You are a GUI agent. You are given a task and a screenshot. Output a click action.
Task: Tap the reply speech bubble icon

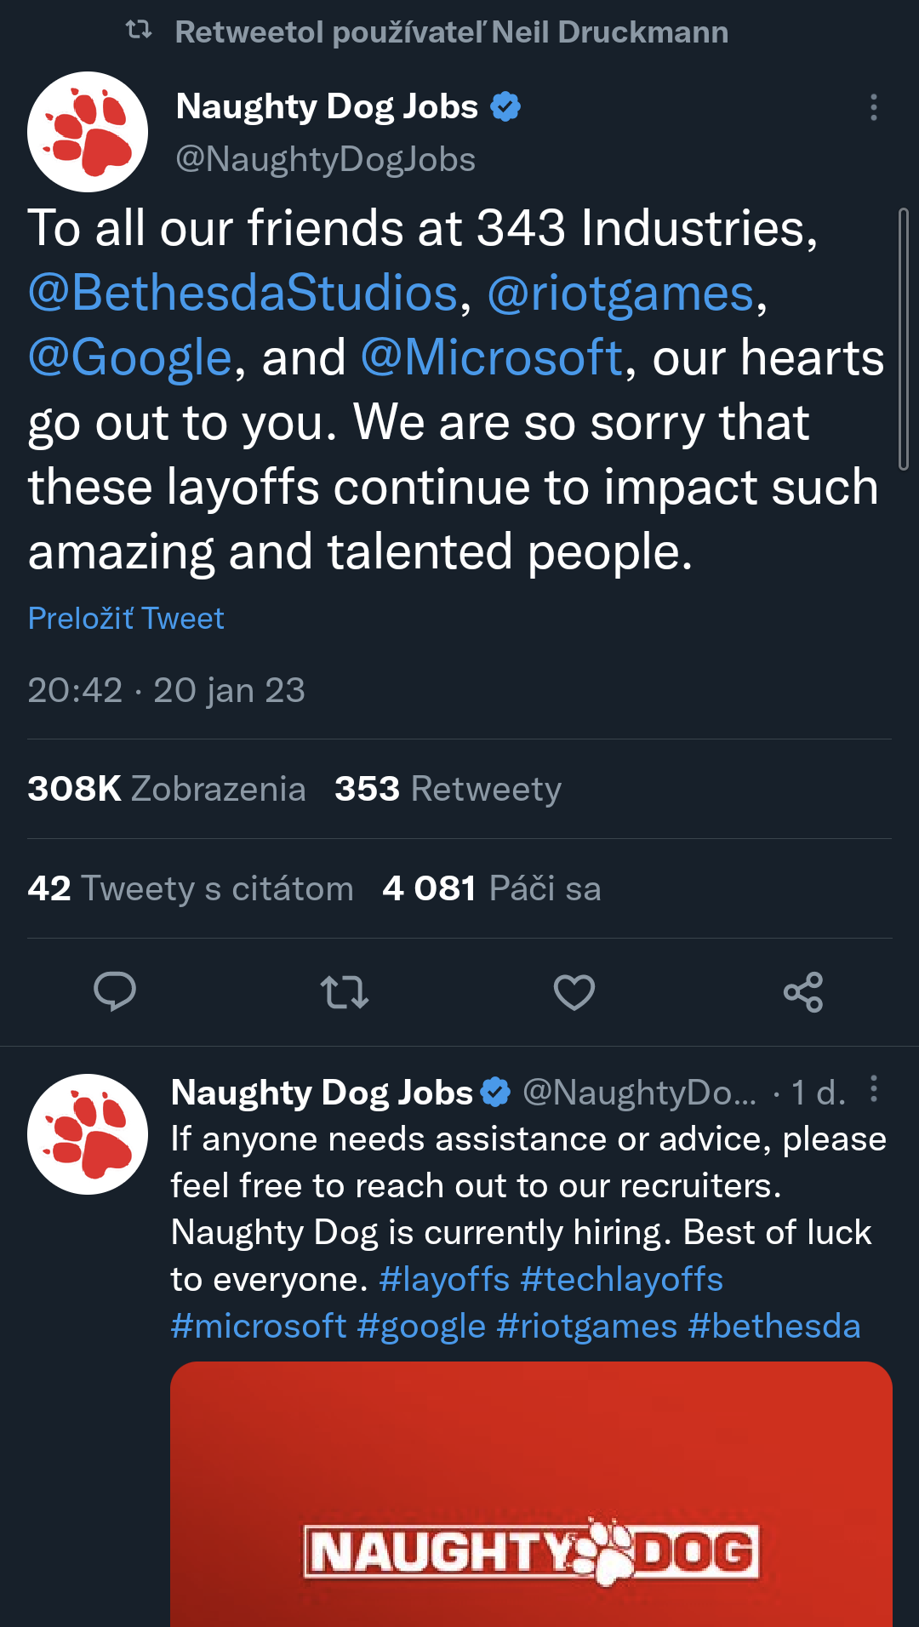click(x=115, y=991)
